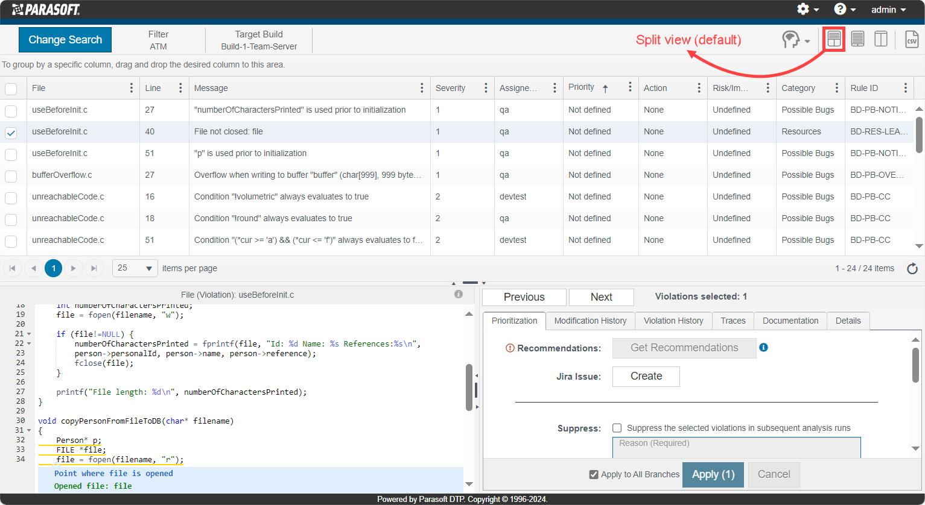Open the Target Build selector
The height and width of the screenshot is (505, 925).
point(259,40)
